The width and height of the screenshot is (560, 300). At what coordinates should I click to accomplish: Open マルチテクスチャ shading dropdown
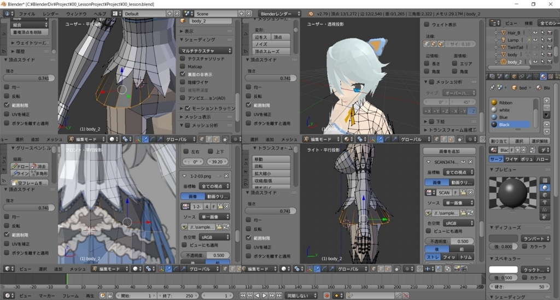206,51
